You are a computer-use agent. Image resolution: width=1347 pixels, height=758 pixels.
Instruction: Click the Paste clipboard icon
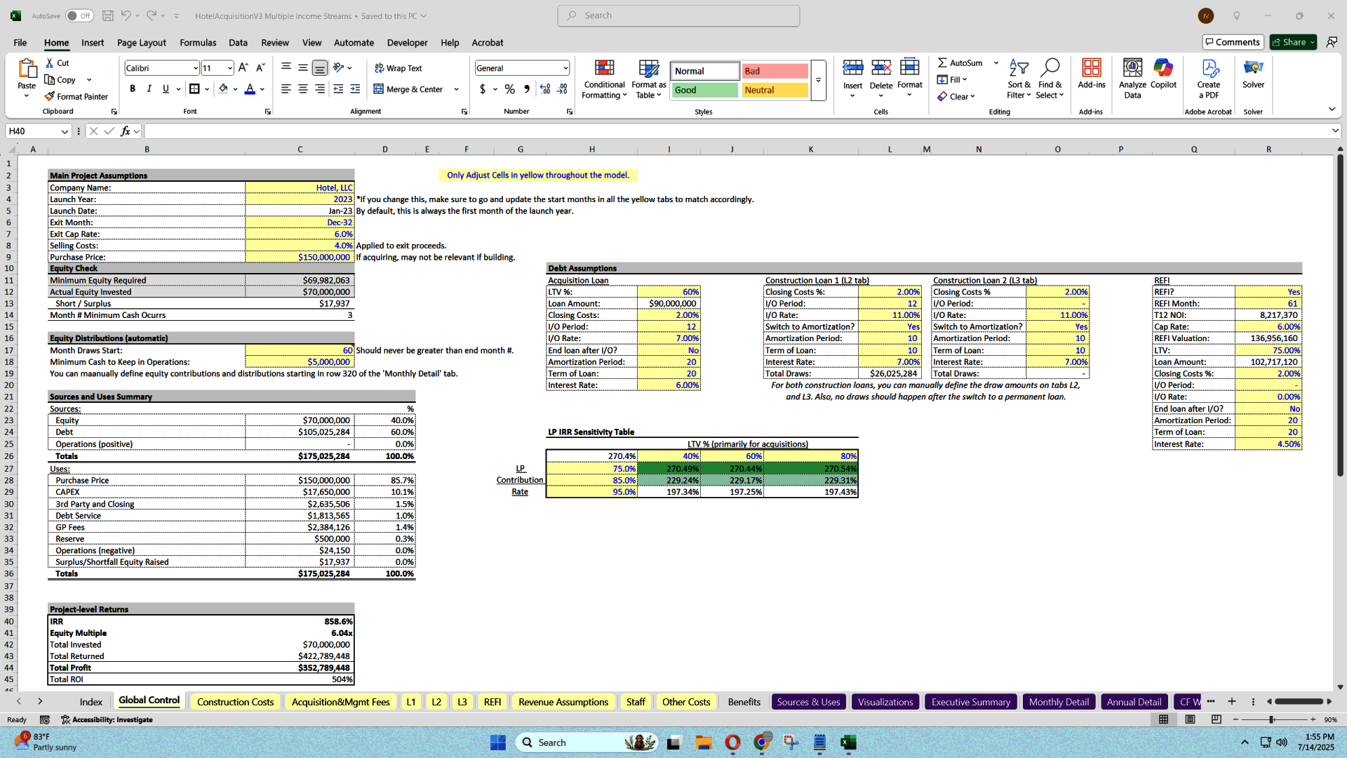27,69
